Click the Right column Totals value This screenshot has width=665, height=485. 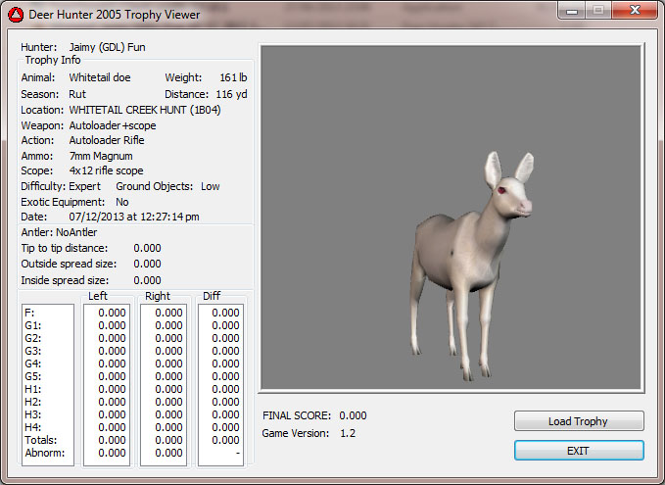[x=169, y=440]
